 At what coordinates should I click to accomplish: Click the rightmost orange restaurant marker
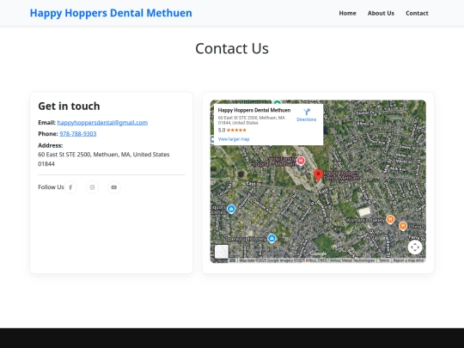(x=403, y=226)
